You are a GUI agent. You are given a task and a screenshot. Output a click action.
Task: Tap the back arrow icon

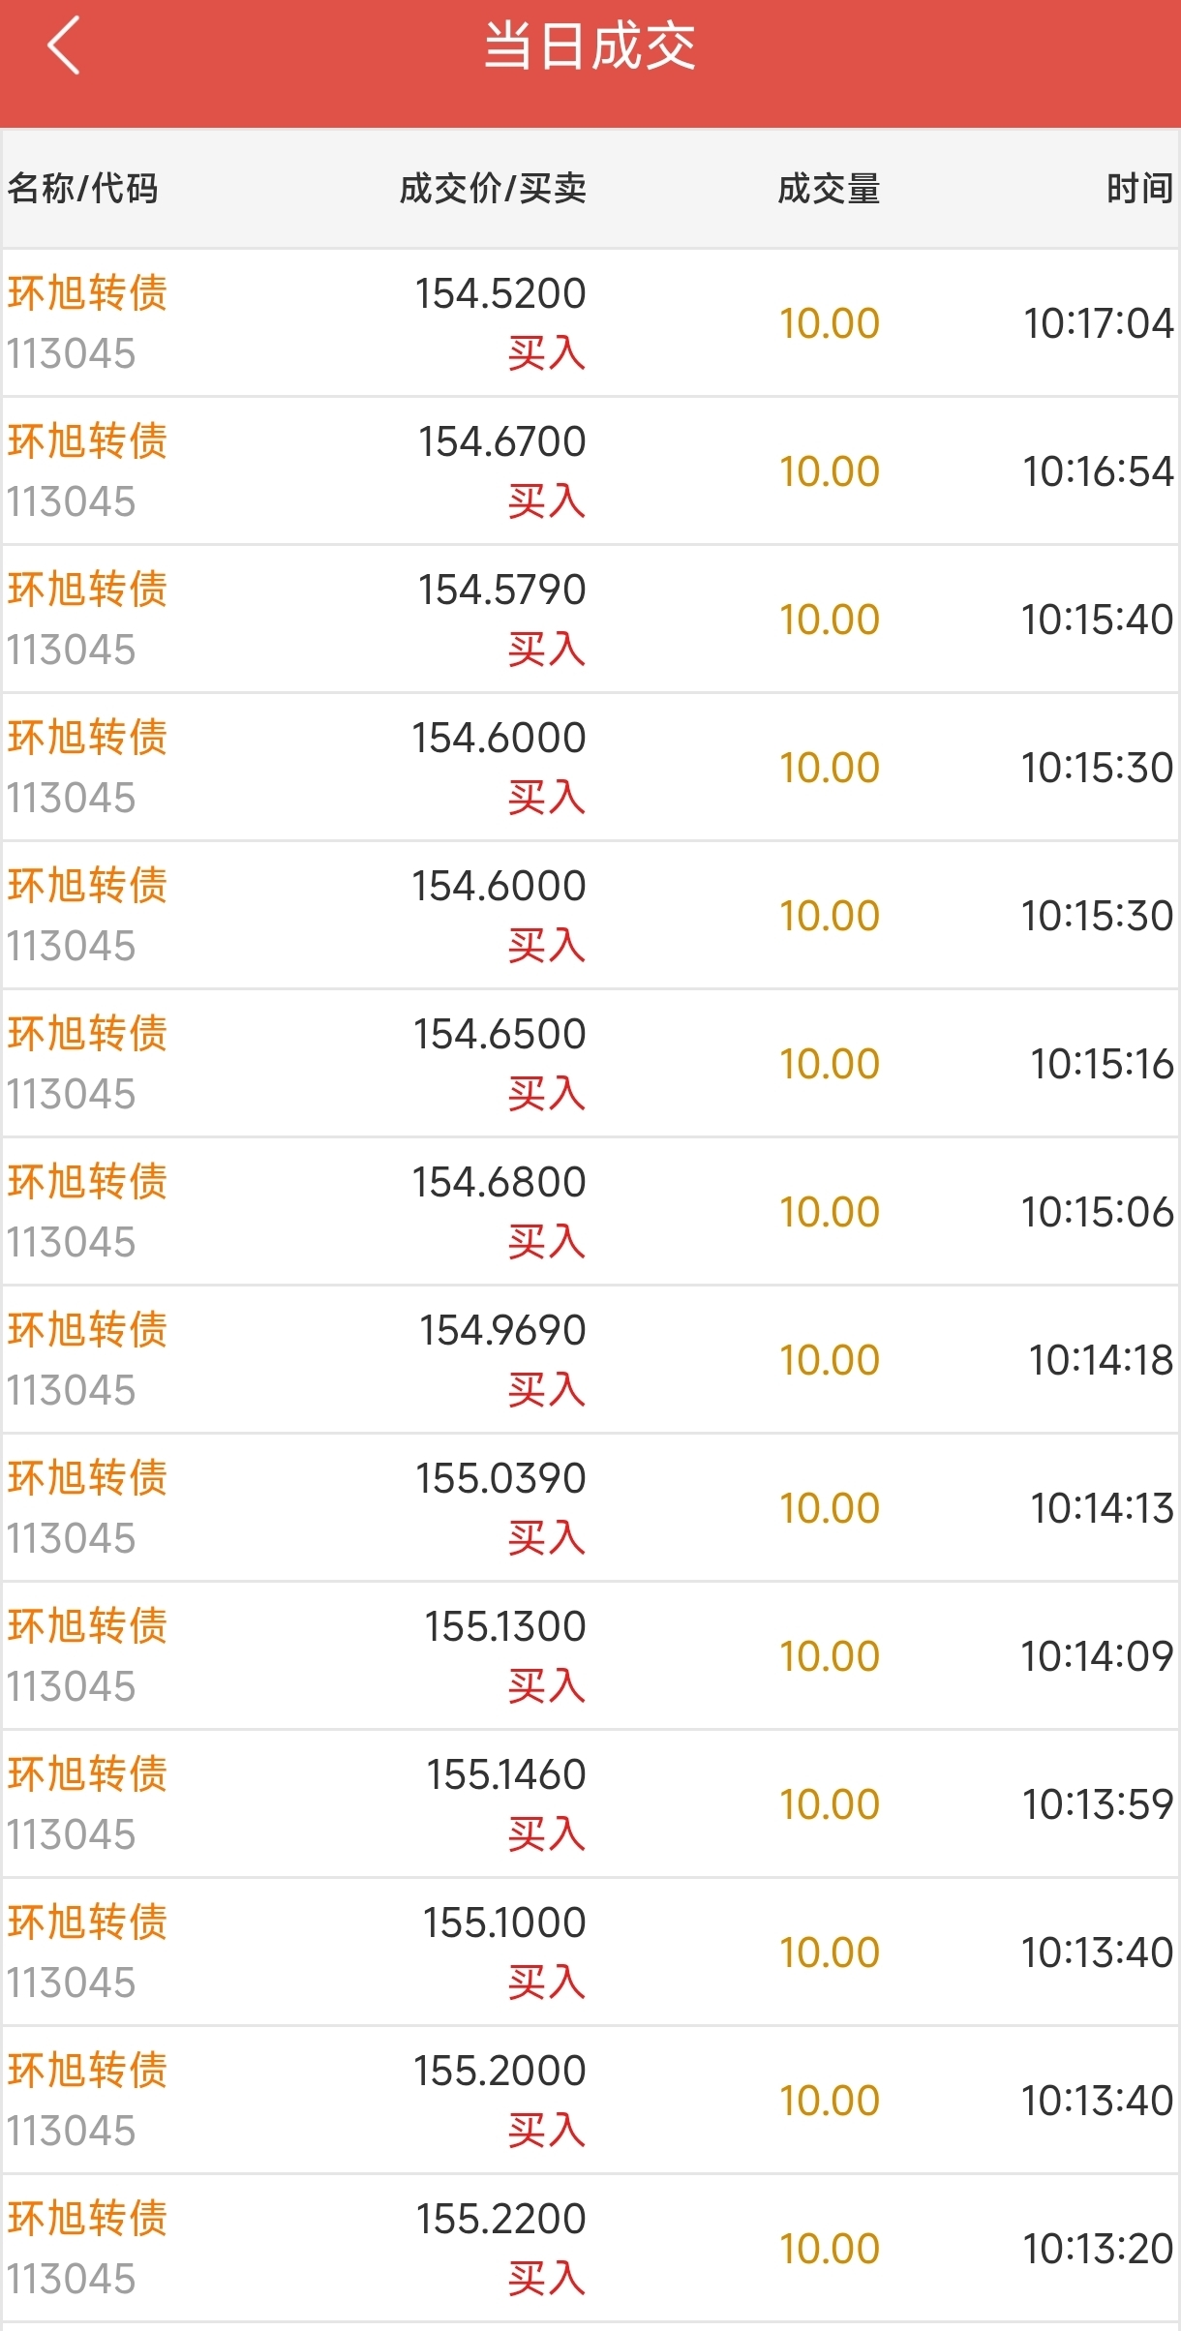click(64, 46)
